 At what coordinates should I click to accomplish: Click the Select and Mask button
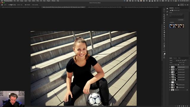click(x=35, y=5)
